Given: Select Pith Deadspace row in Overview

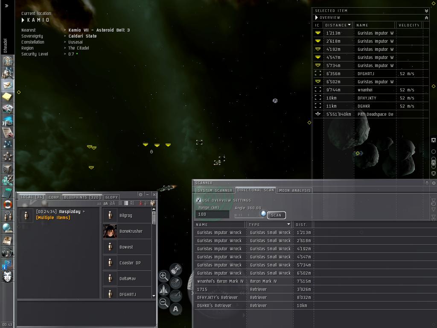Looking at the screenshot, I should 371,114.
